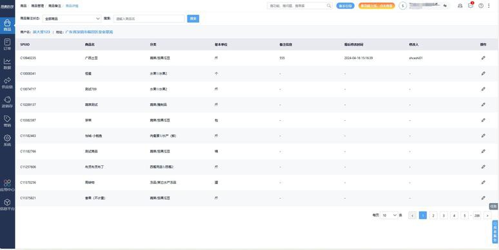Image resolution: width=499 pixels, height=250 pixels.
Task: Click the 商品管理 breadcrumb
Action: 37,6
